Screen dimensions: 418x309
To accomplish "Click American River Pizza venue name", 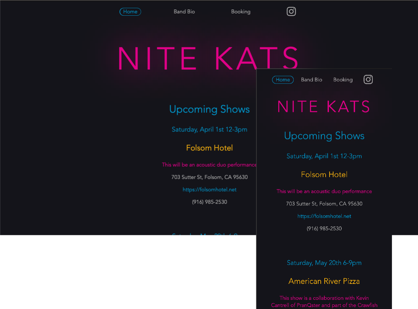I will pos(324,281).
